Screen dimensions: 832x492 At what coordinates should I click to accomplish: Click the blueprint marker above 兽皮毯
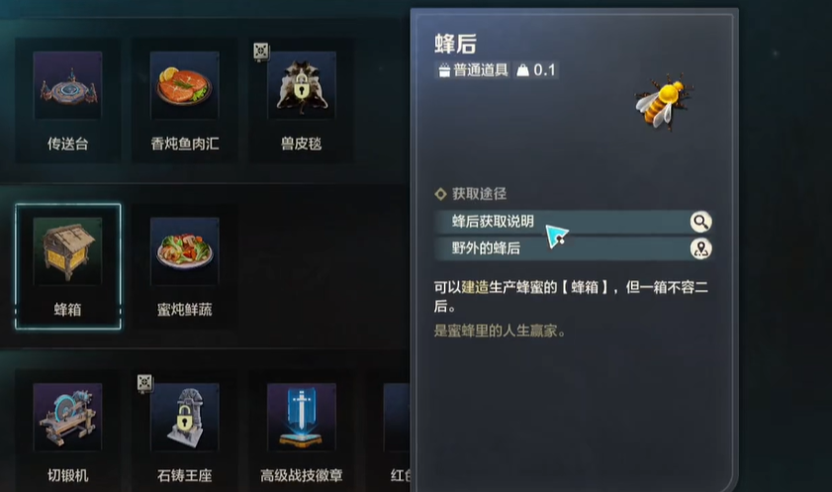pos(261,51)
